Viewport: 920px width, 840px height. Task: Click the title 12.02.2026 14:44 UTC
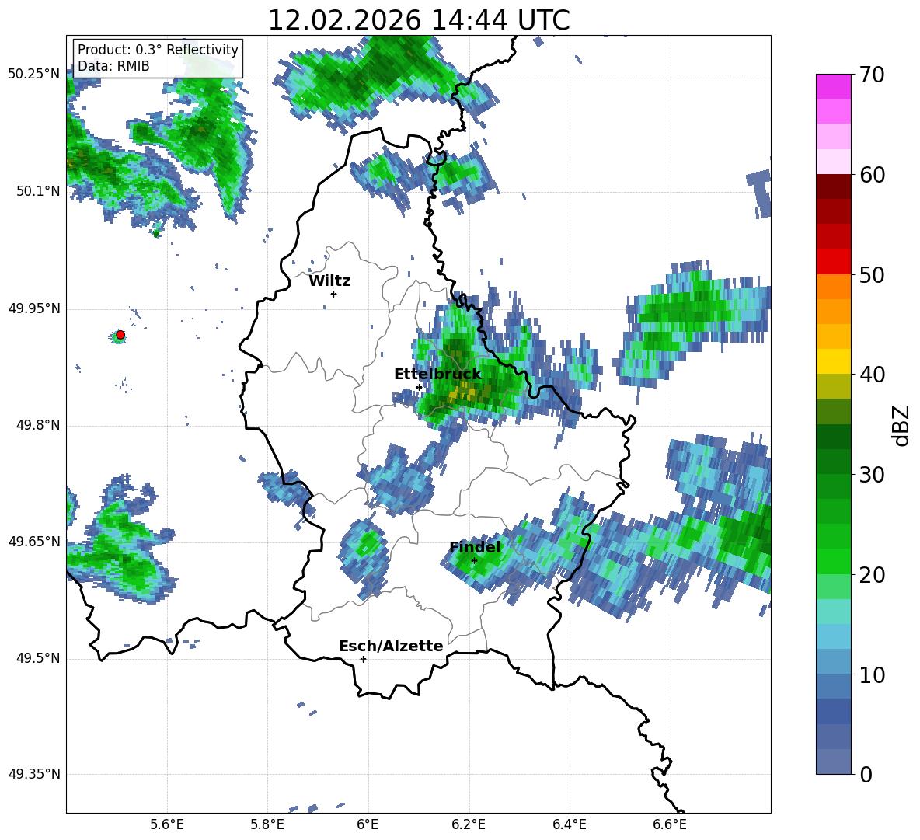click(419, 20)
